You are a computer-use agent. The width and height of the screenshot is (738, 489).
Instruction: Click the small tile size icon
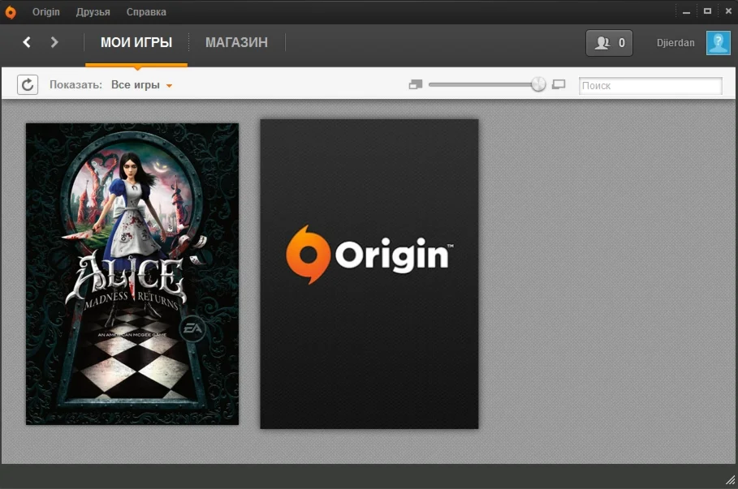[416, 84]
